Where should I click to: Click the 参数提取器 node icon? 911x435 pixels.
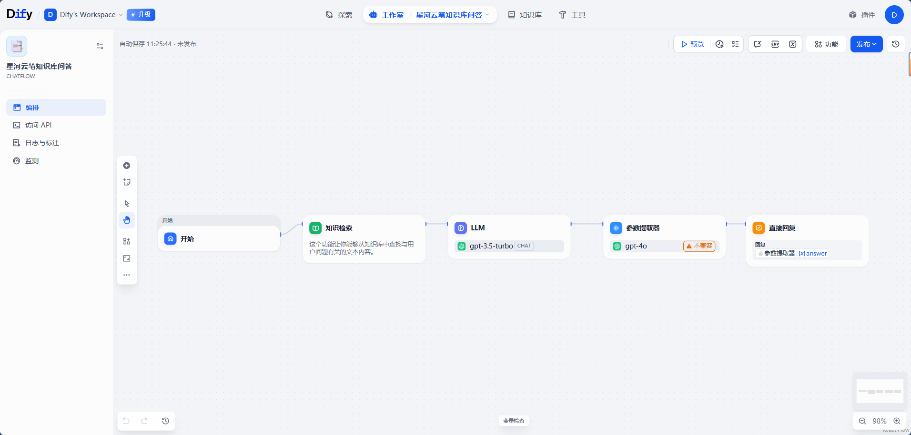[x=616, y=228]
